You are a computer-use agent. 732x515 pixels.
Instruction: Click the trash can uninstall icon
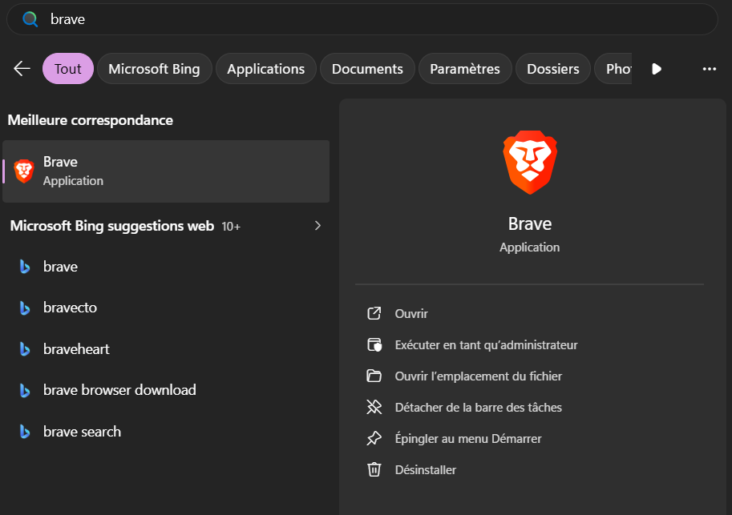[x=374, y=470]
